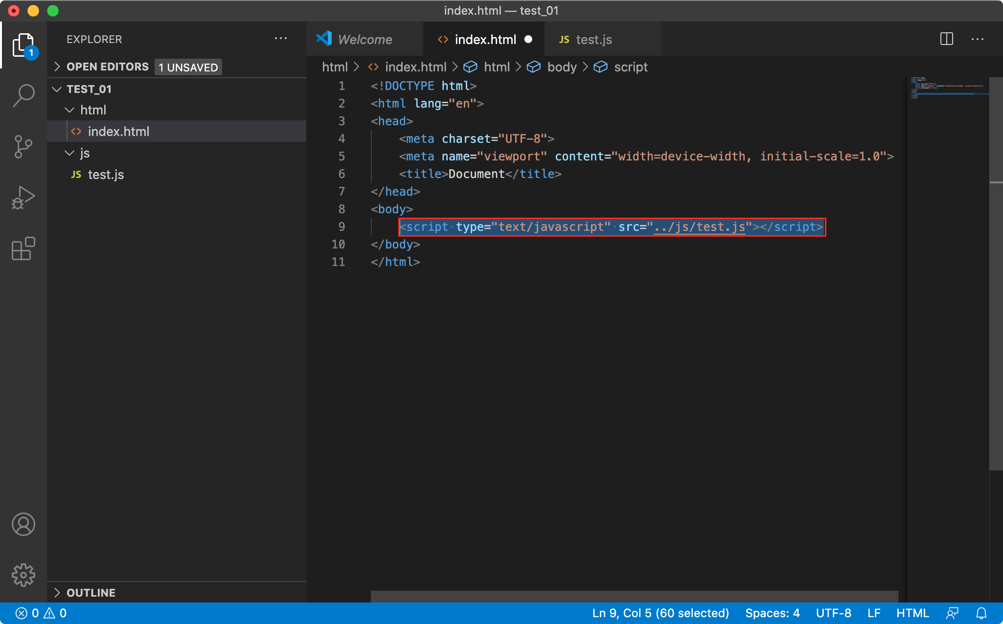The image size is (1003, 624).
Task: Expand the OUTLINE section
Action: coord(91,593)
